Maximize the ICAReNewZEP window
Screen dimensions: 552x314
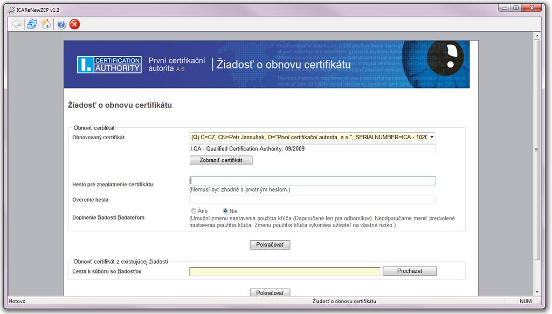point(516,8)
